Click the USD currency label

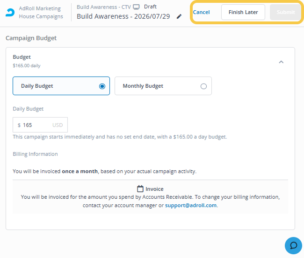58,125
